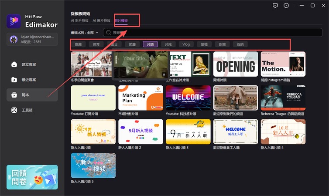
Task: Expand the 畫幅比例 aspect ratio dropdown
Action: tap(84, 33)
